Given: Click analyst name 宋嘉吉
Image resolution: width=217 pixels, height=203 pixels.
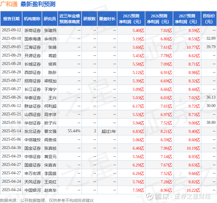Looking at the screenshot, I should (x=50, y=165).
